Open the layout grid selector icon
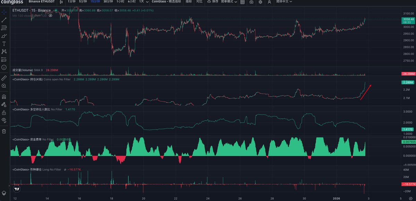416x201 pixels. click(x=242, y=2)
